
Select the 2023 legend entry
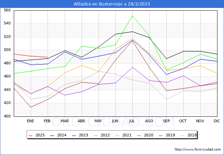coord(80,135)
